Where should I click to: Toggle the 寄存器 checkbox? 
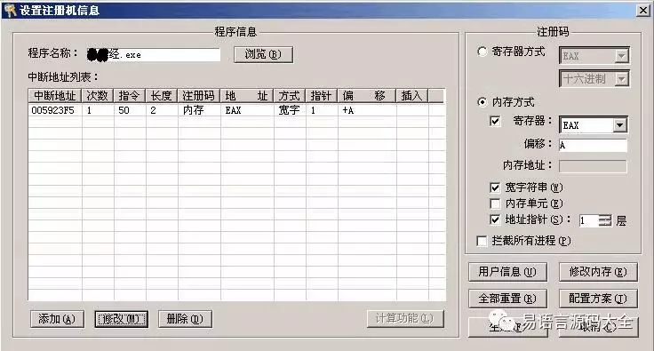495,122
